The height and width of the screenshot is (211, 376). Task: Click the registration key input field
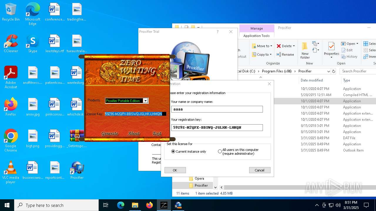(x=217, y=127)
